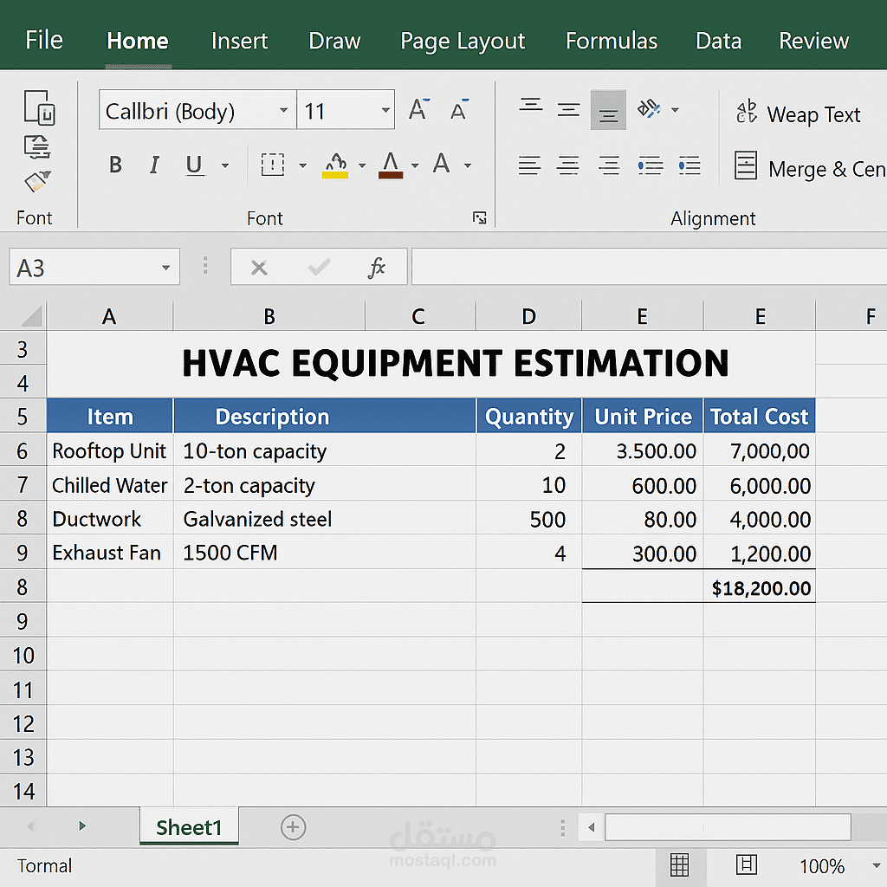
Task: Click the horizontal scrollbar left arrow
Action: click(591, 827)
